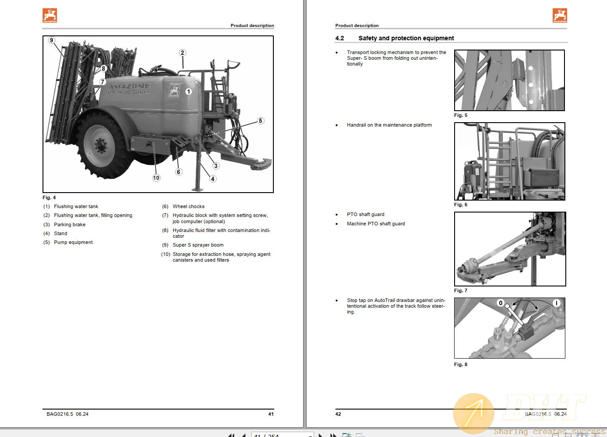This screenshot has height=437, width=607.
Task: Select legend text 'Stand'
Action: point(61,233)
